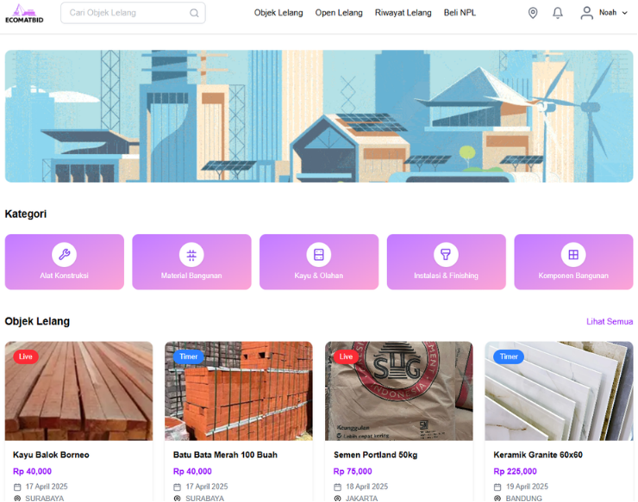Viewport: 638px width, 502px height.
Task: Click the Noah username
Action: 608,13
